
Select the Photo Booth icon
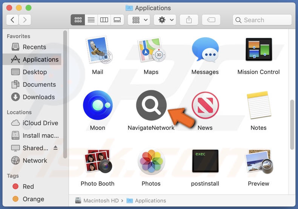point(98,161)
